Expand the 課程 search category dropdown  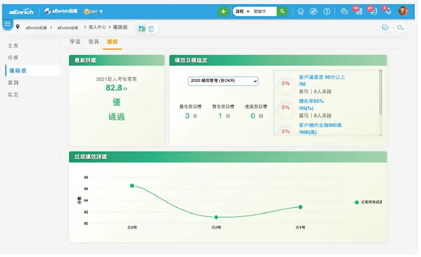(242, 12)
